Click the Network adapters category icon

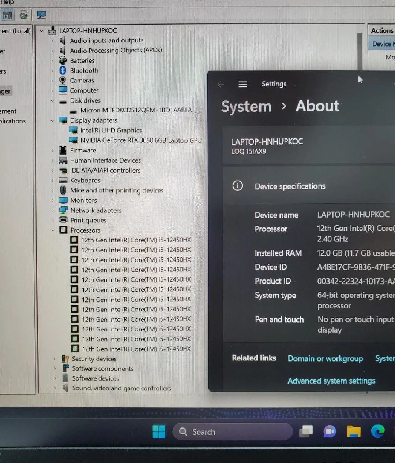[63, 210]
